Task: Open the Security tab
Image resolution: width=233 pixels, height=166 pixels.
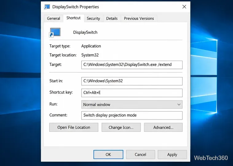Action: click(x=93, y=18)
